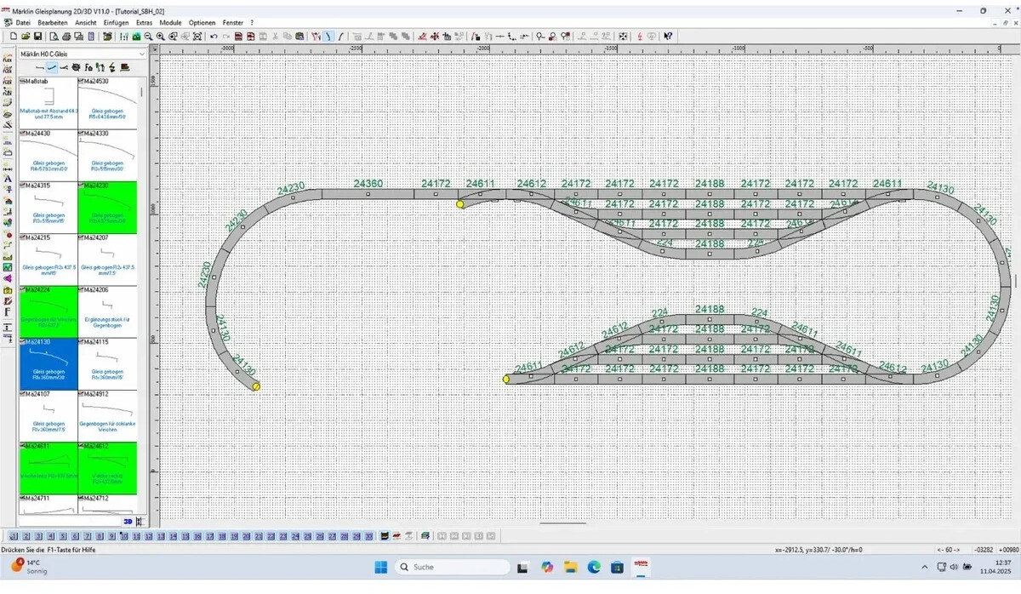Toggle layer 1 visibility
Viewport: 1021px width, 594px height.
coord(13,536)
